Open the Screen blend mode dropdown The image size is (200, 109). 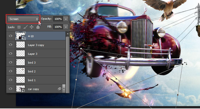click(x=23, y=19)
